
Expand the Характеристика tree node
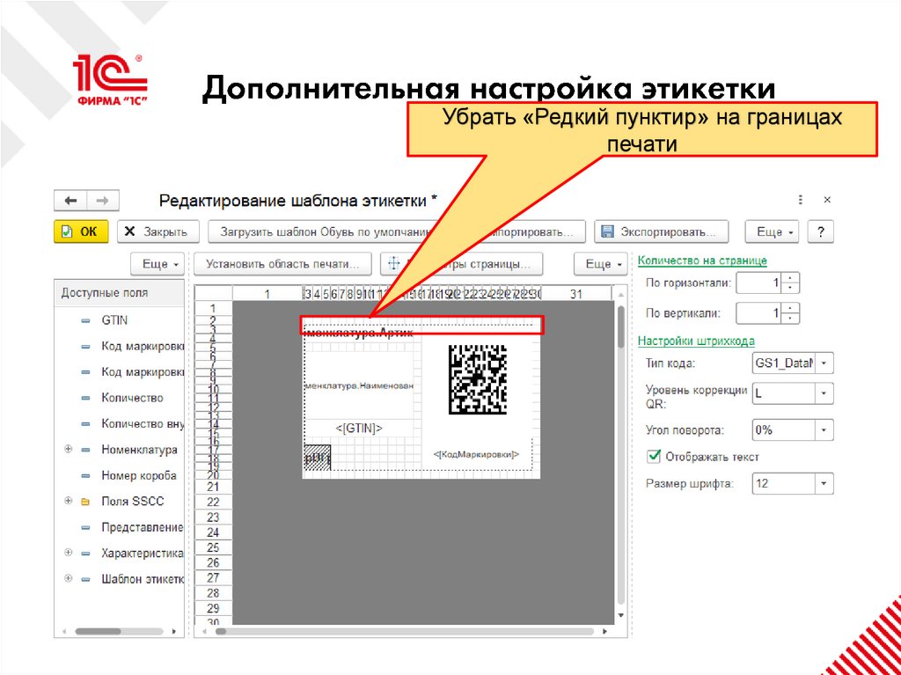coord(68,553)
